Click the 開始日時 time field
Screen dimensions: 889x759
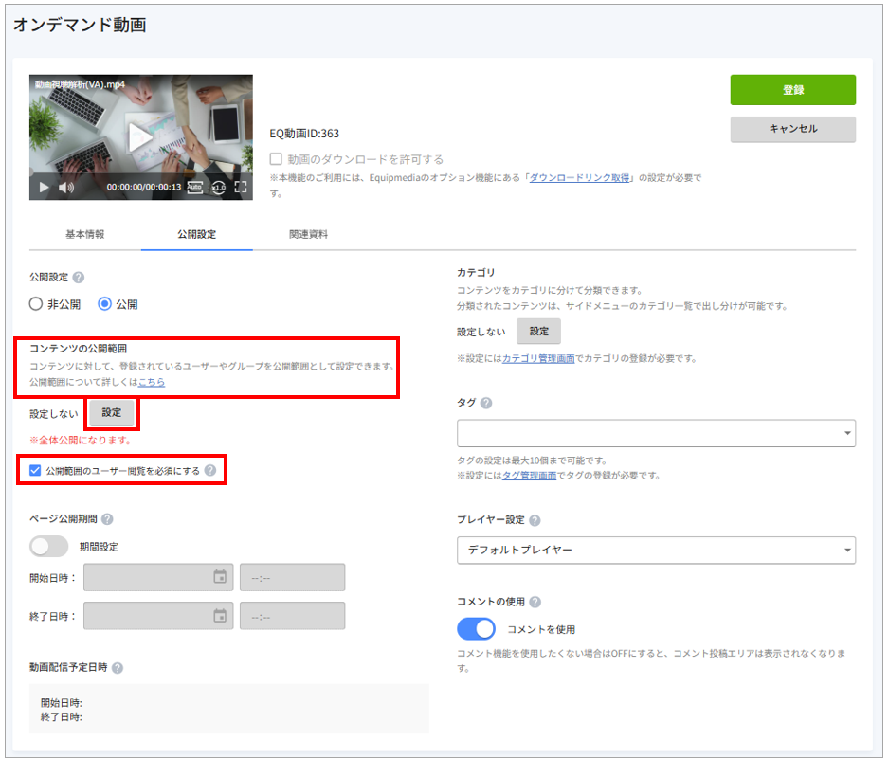292,578
